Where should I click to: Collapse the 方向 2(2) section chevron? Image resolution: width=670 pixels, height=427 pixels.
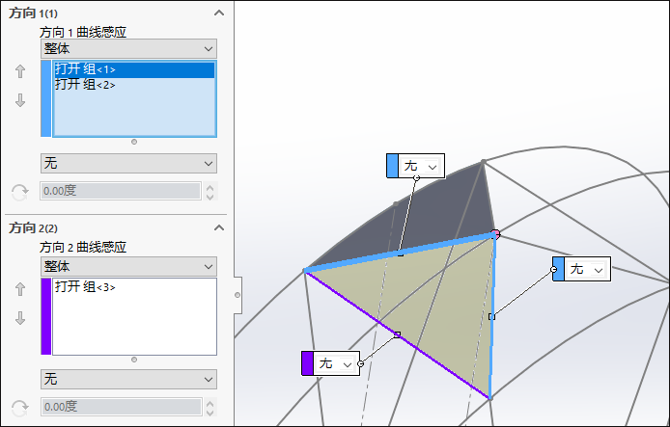219,227
